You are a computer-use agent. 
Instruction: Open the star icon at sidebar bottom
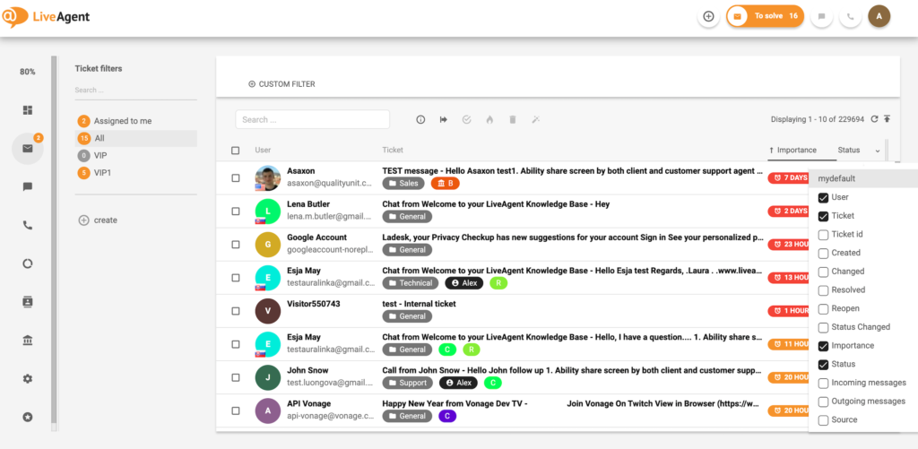[28, 417]
